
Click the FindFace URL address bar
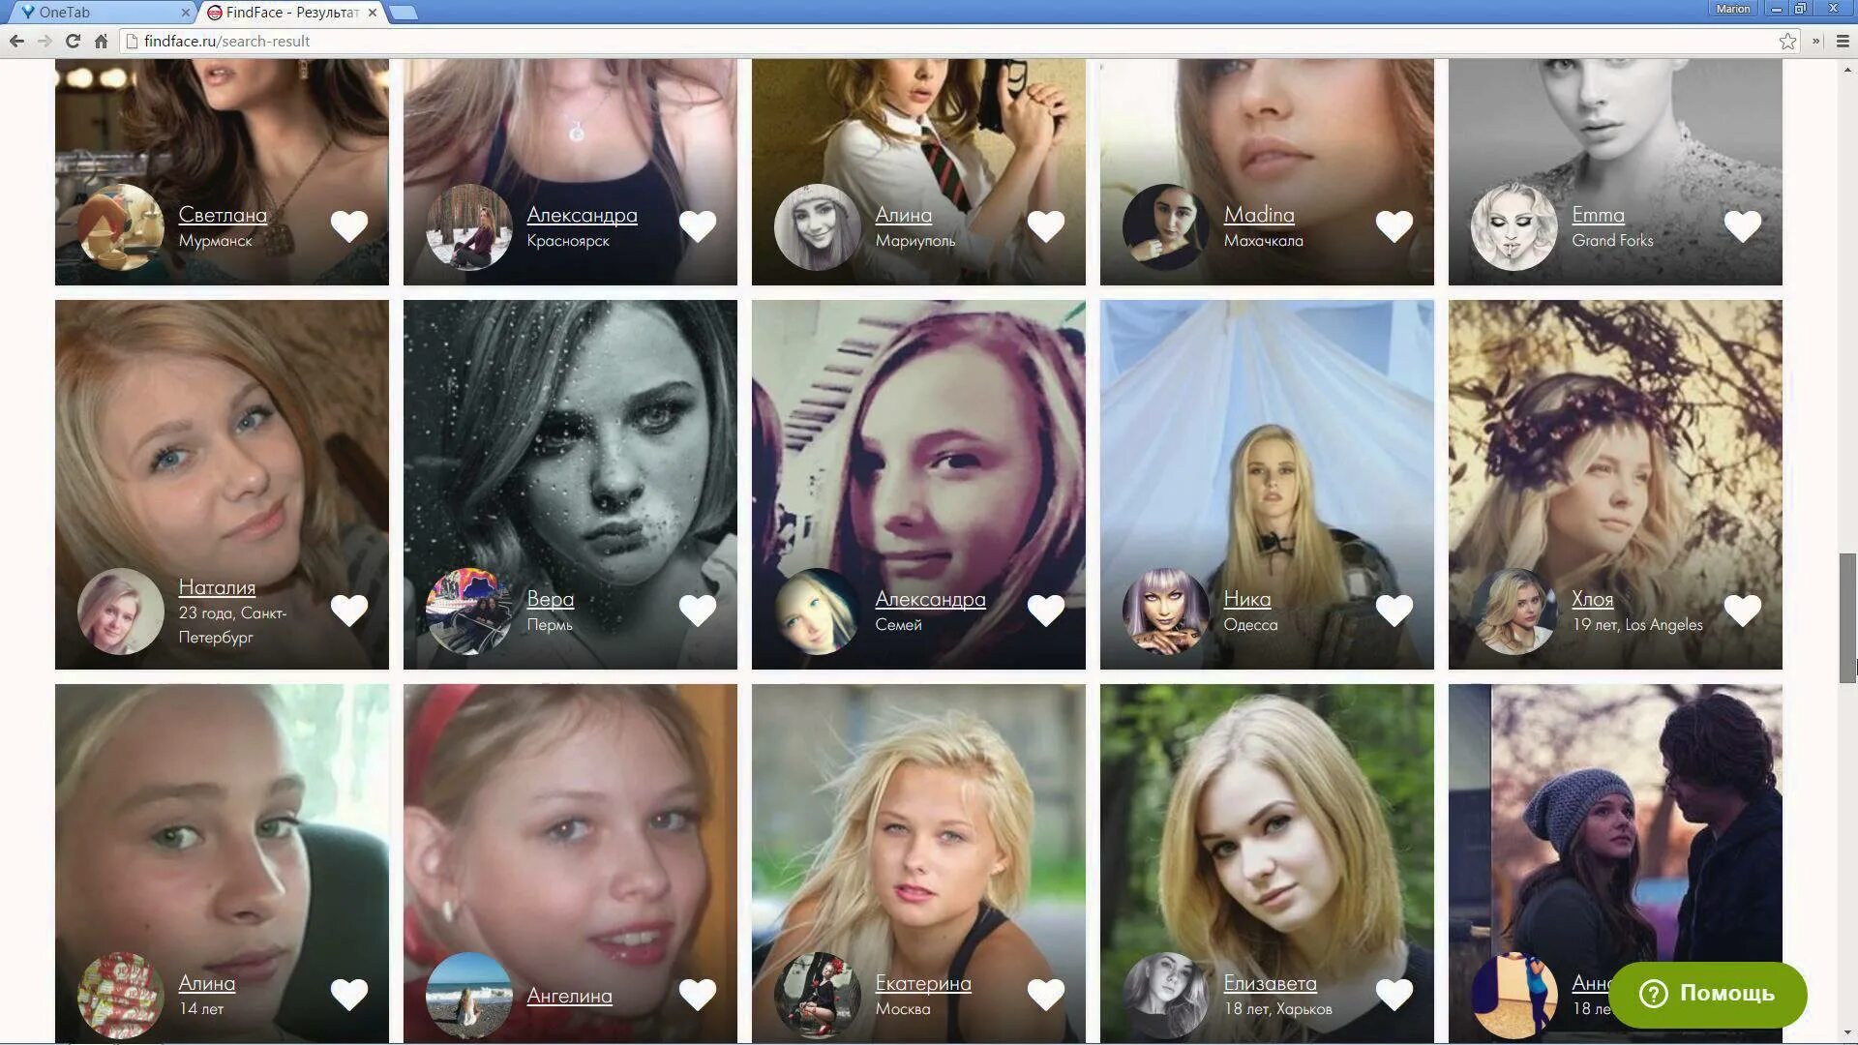point(227,41)
